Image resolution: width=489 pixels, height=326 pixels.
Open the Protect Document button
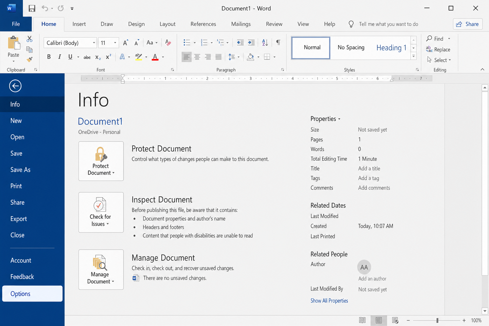pyautogui.click(x=101, y=161)
